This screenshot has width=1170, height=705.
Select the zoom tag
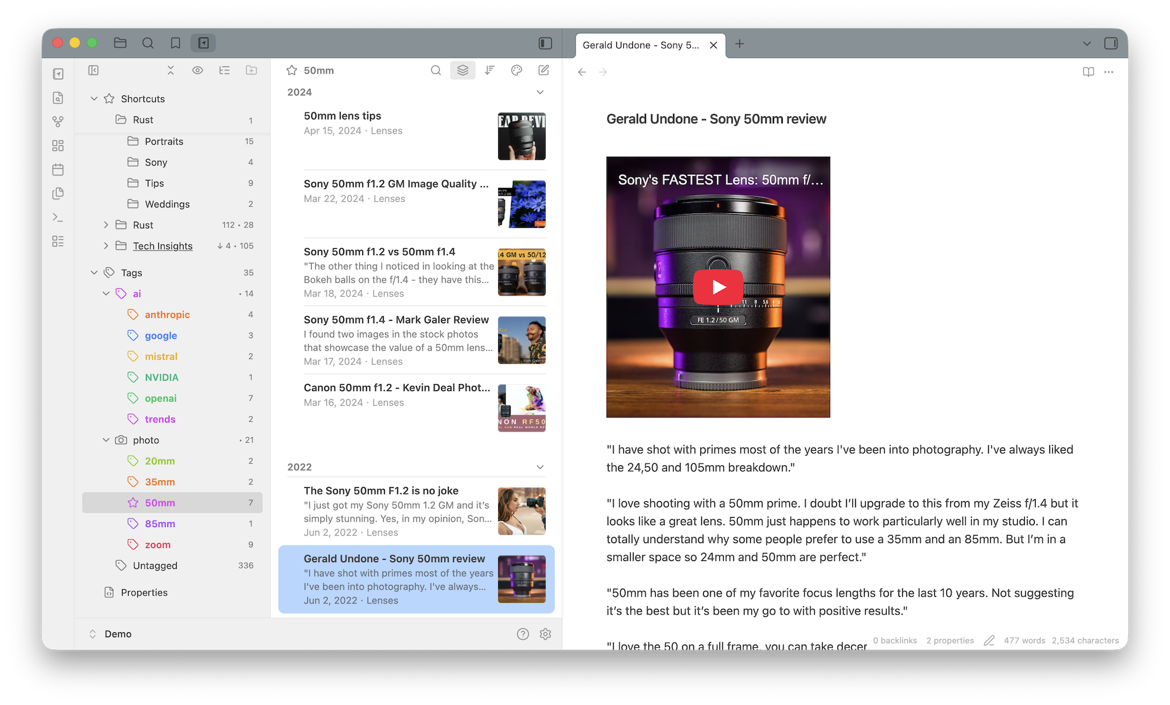click(172, 545)
